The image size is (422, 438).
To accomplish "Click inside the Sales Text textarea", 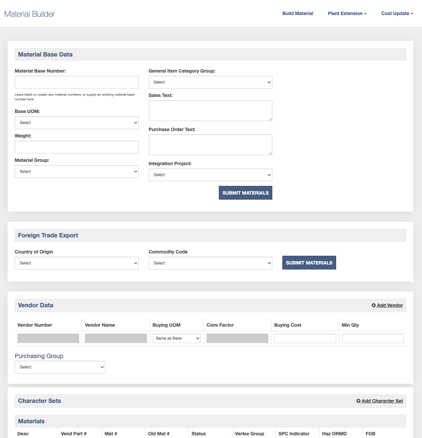I will point(210,111).
